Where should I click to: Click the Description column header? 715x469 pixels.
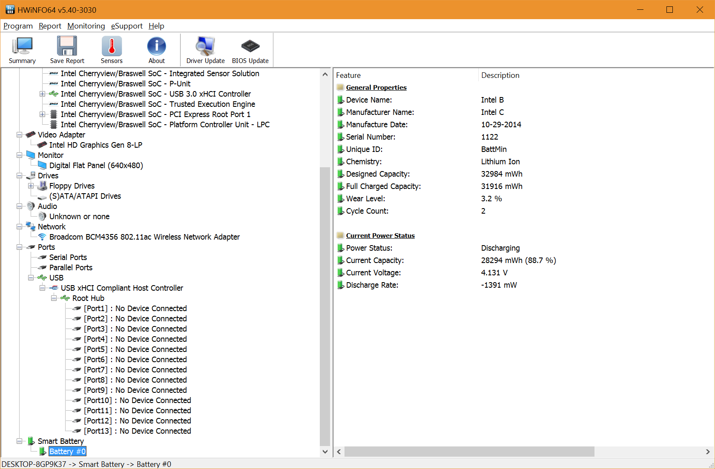point(596,75)
